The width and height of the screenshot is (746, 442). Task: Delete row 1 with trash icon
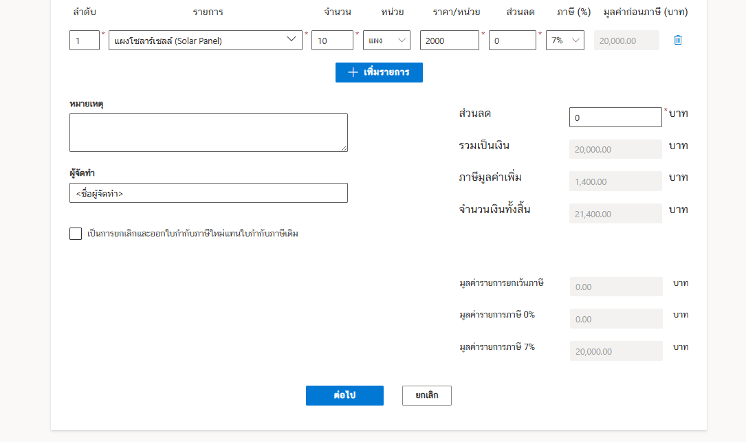point(678,41)
